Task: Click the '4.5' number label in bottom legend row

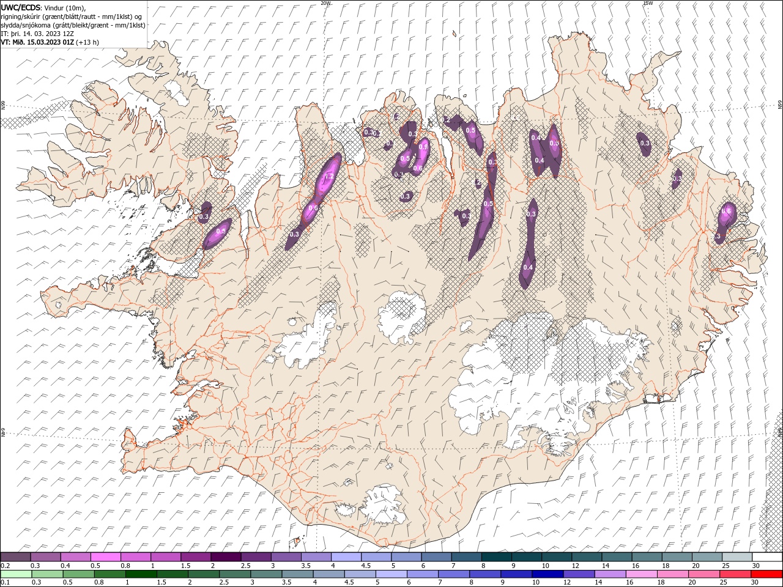Action: [349, 583]
